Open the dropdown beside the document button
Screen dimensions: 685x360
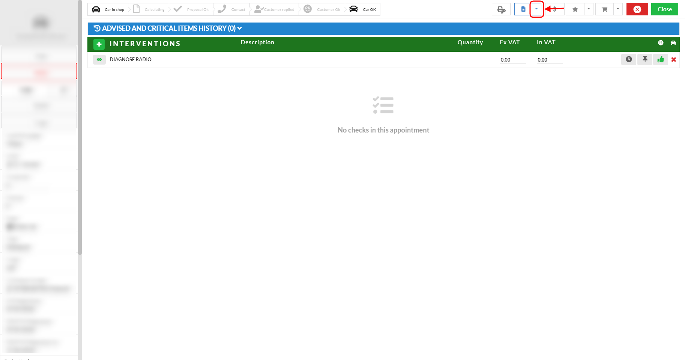(x=536, y=9)
